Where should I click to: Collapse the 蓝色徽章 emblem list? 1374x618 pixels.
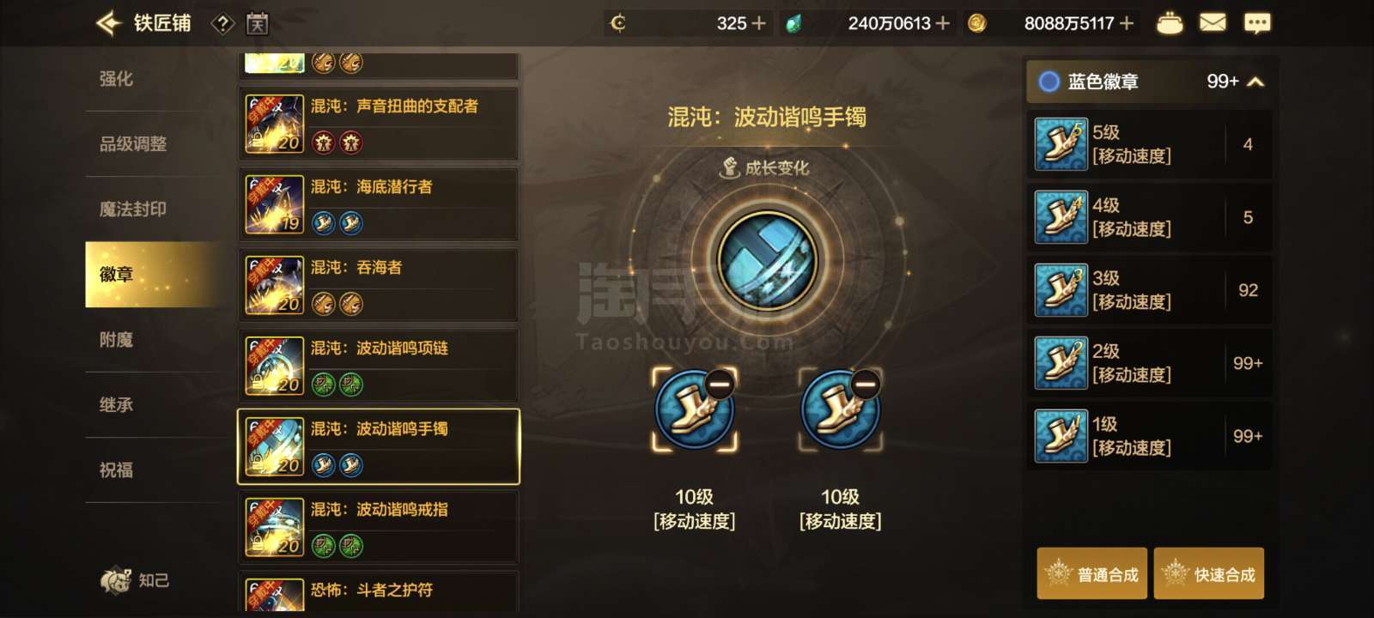[1255, 82]
